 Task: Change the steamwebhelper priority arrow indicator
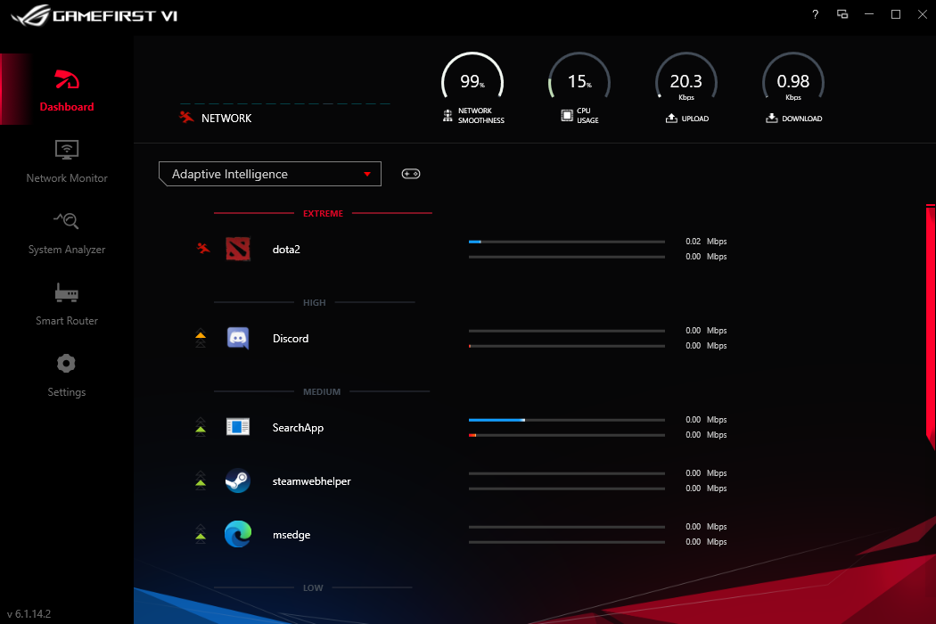pos(201,480)
